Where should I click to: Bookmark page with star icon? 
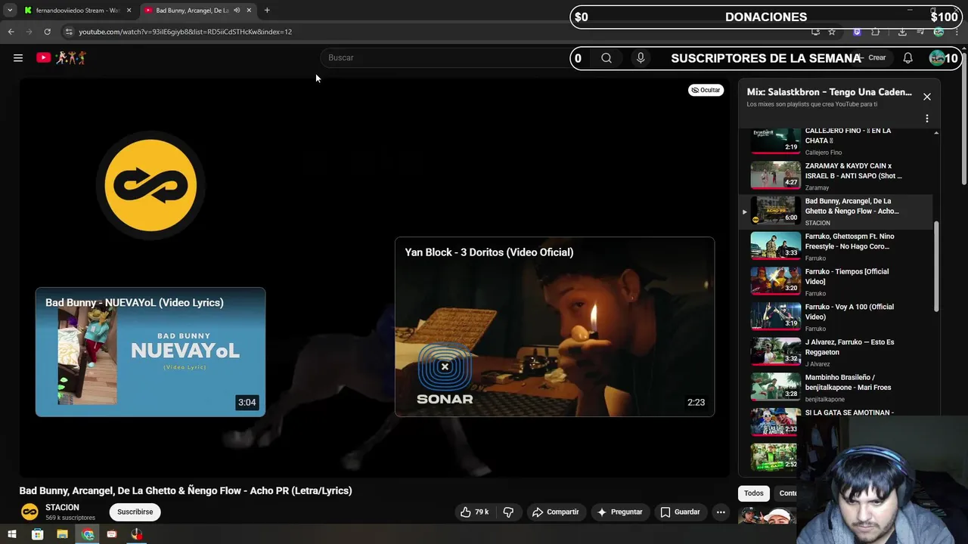click(832, 32)
